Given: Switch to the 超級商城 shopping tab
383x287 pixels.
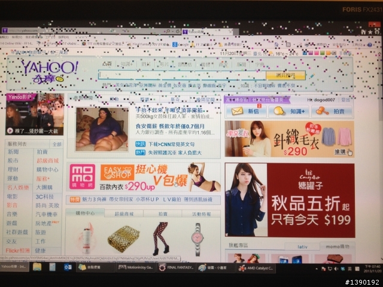Looking at the screenshot, I should tap(124, 214).
